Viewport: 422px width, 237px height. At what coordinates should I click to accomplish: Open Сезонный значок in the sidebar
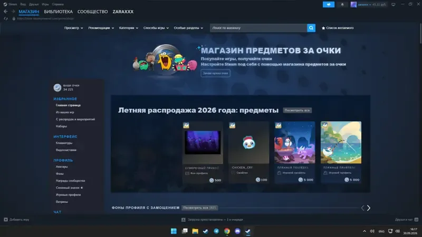pyautogui.click(x=70, y=187)
